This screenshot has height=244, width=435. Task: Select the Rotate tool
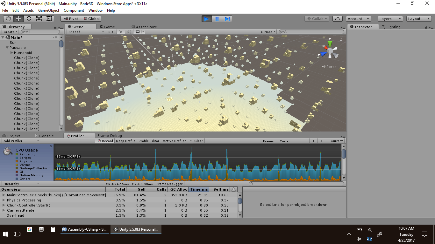(29, 19)
